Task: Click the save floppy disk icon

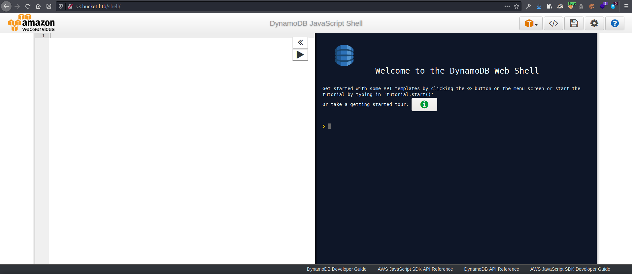Action: pyautogui.click(x=574, y=23)
